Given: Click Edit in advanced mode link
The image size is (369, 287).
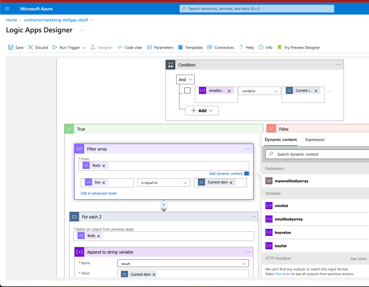Looking at the screenshot, I should pos(99,193).
